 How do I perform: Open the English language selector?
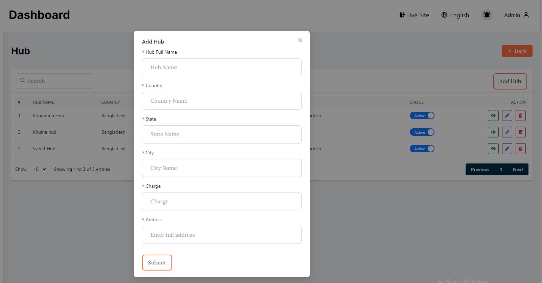point(455,15)
